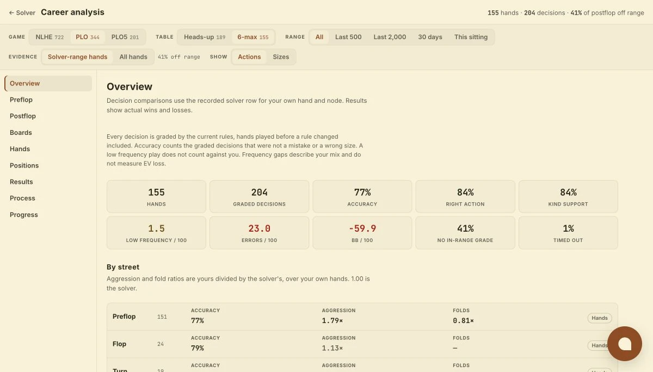The width and height of the screenshot is (653, 372).
Task: Open Boards section in sidebar
Action: 48,133
